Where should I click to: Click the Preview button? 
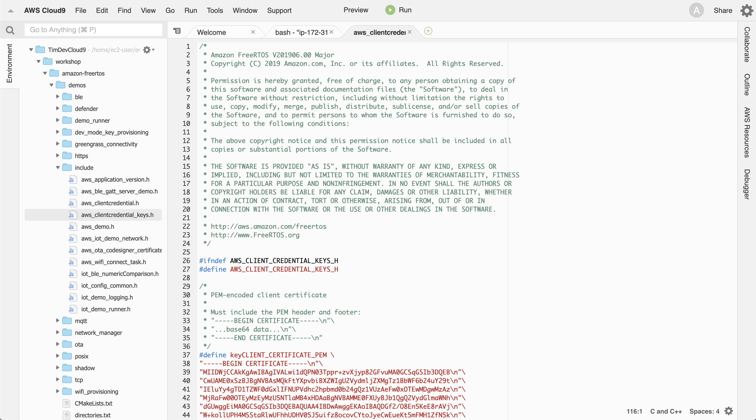point(356,10)
